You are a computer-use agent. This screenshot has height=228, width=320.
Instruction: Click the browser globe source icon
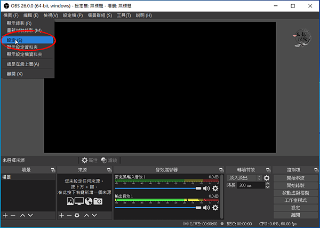click(89, 201)
